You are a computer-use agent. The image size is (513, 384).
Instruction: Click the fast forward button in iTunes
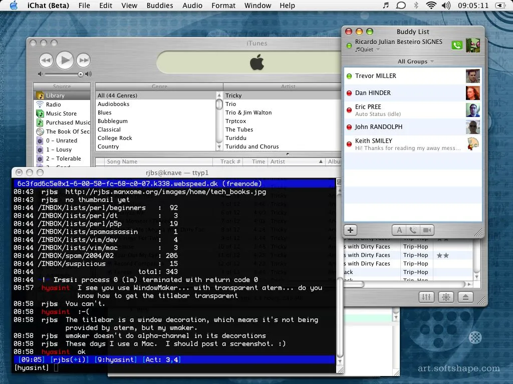click(84, 60)
